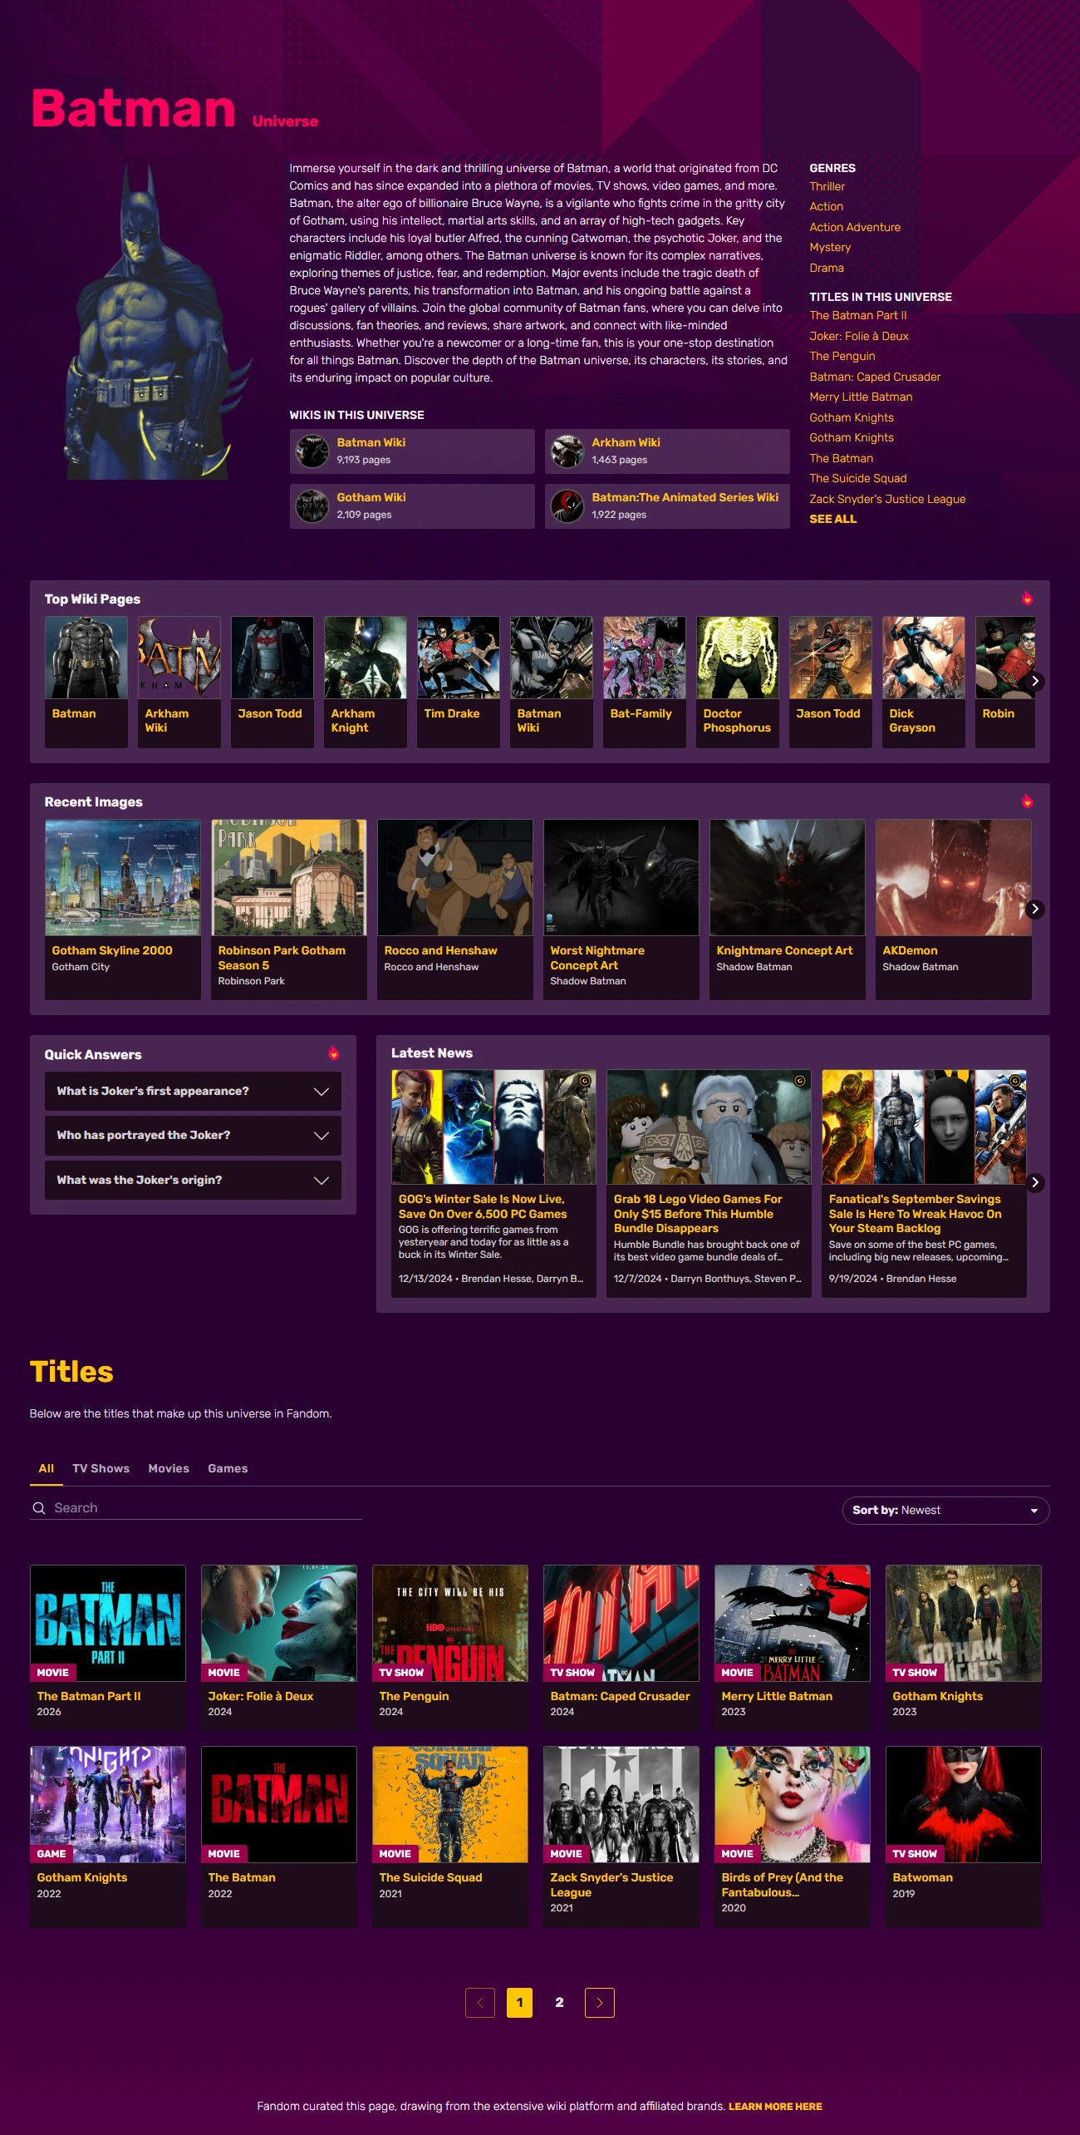Viewport: 1080px width, 2135px height.
Task: Go to previous titles page arrow
Action: [480, 2003]
